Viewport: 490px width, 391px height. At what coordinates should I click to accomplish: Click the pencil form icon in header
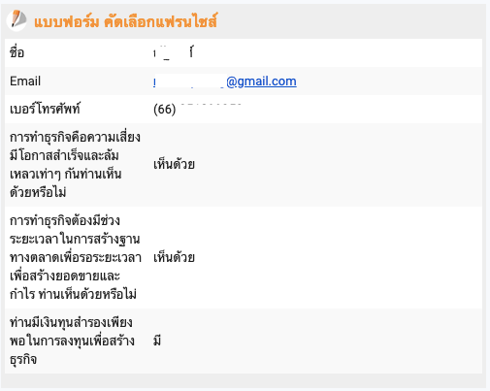(16, 20)
